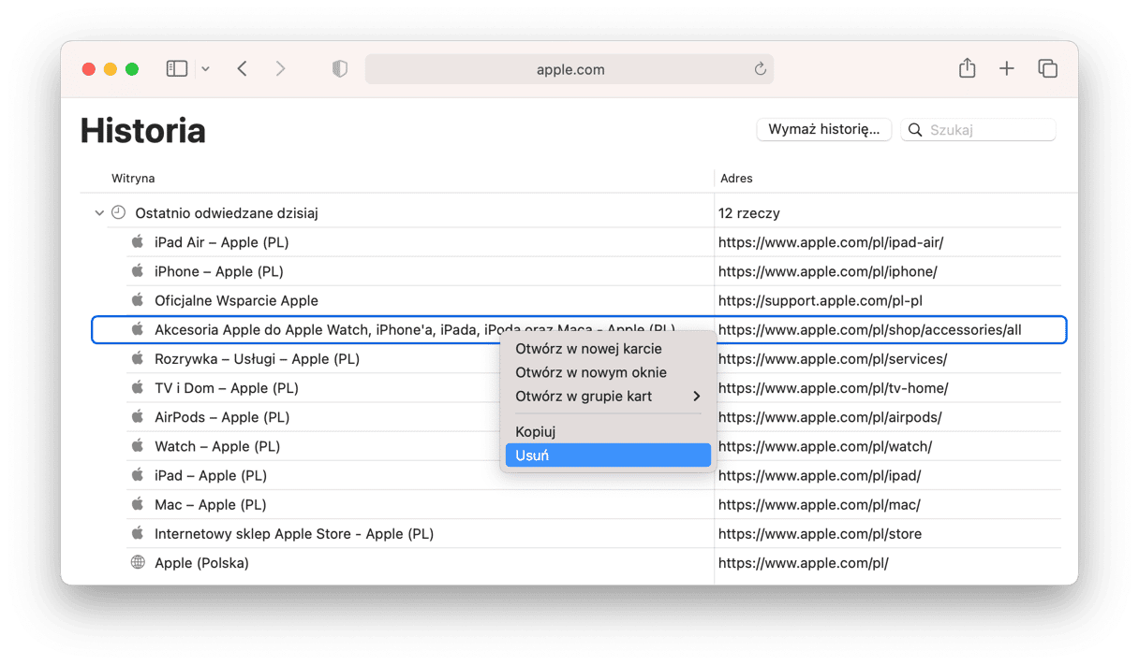Open the privacy report shield icon
The height and width of the screenshot is (665, 1139).
coord(340,69)
